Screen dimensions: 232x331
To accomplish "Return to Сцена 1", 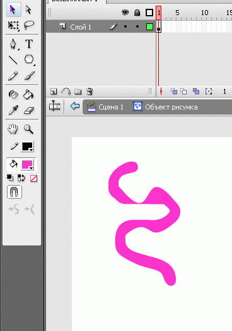I will [105, 107].
